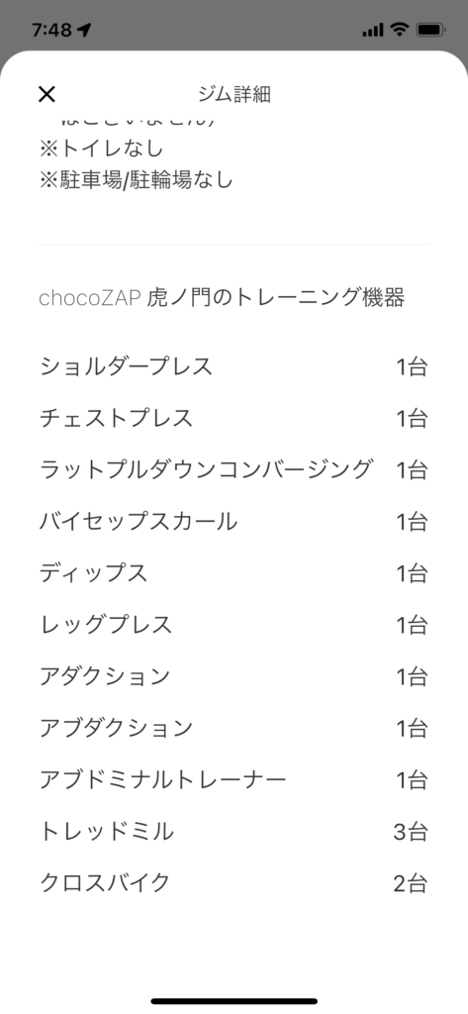468x1014 pixels.
Task: Tap the レッグプレス entry
Action: 234,626
